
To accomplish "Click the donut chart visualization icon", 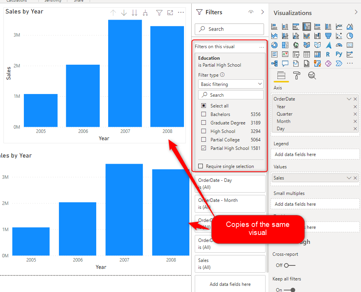I will (x=274, y=45).
